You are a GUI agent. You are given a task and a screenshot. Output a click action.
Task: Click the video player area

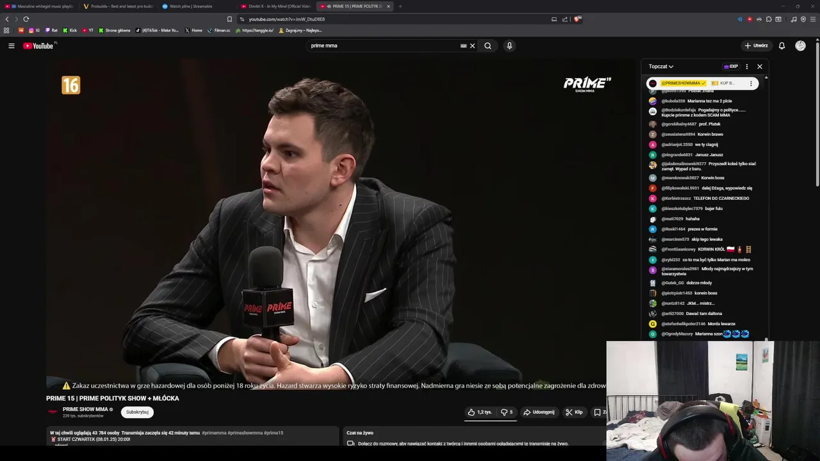tap(340, 224)
